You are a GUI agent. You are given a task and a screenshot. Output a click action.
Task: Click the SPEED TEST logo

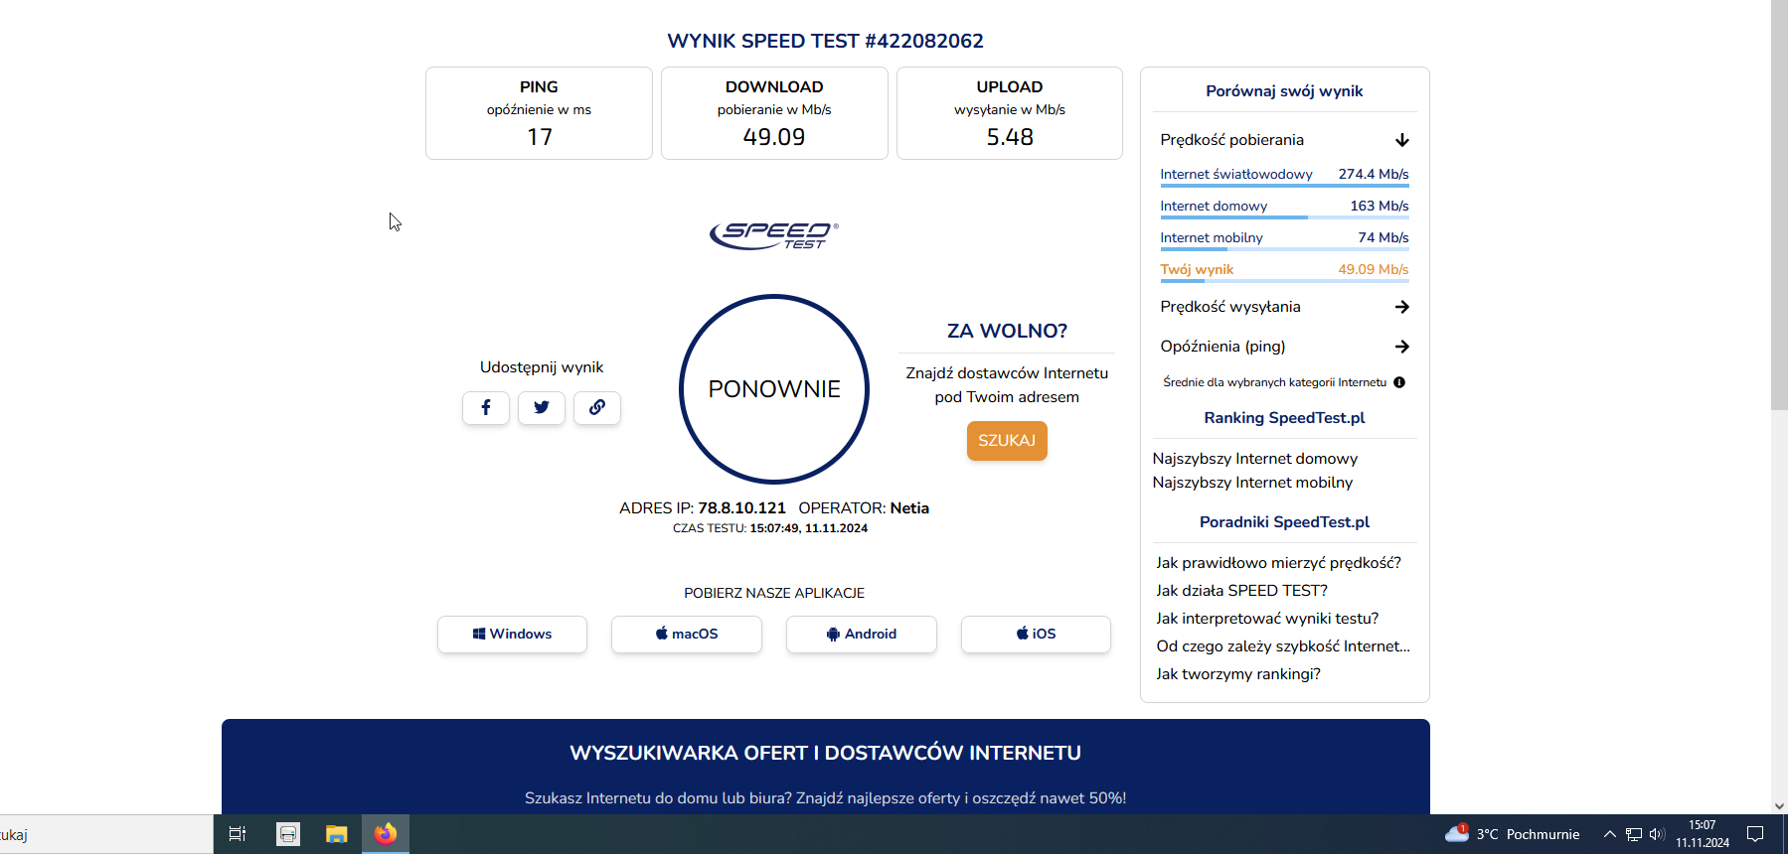pos(774,235)
